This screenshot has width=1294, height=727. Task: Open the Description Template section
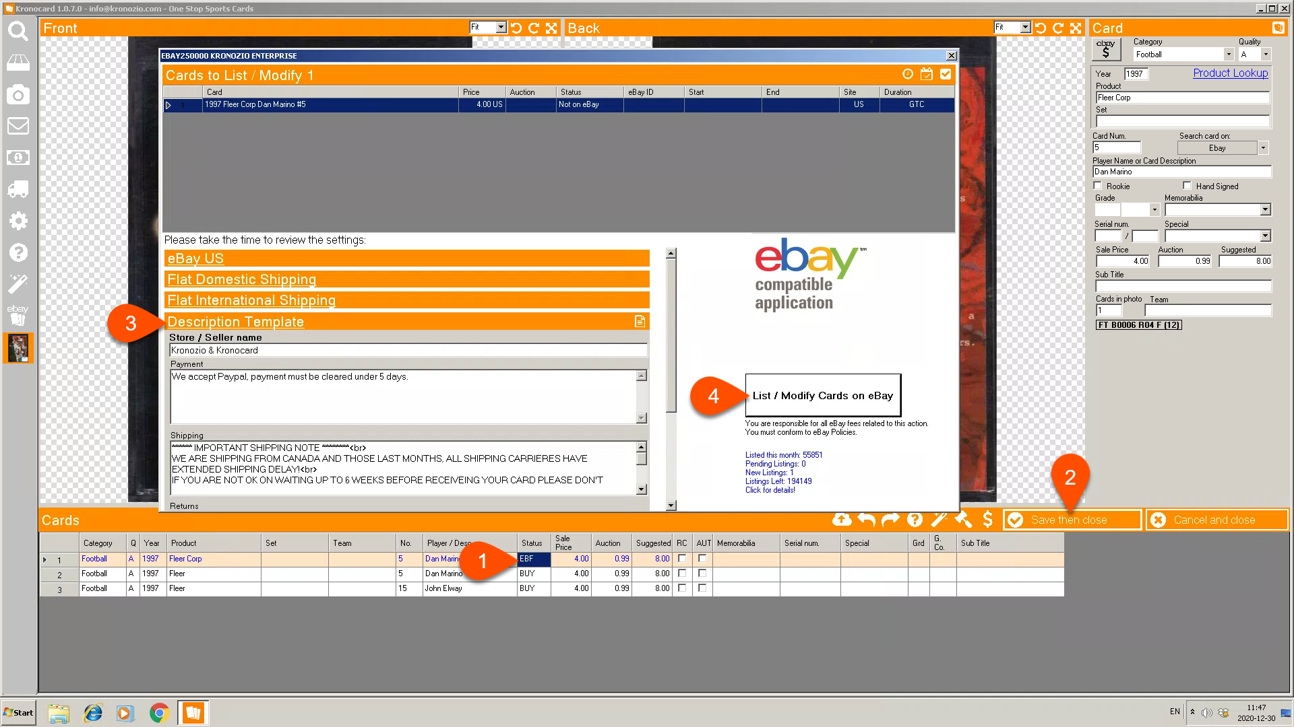(x=235, y=322)
